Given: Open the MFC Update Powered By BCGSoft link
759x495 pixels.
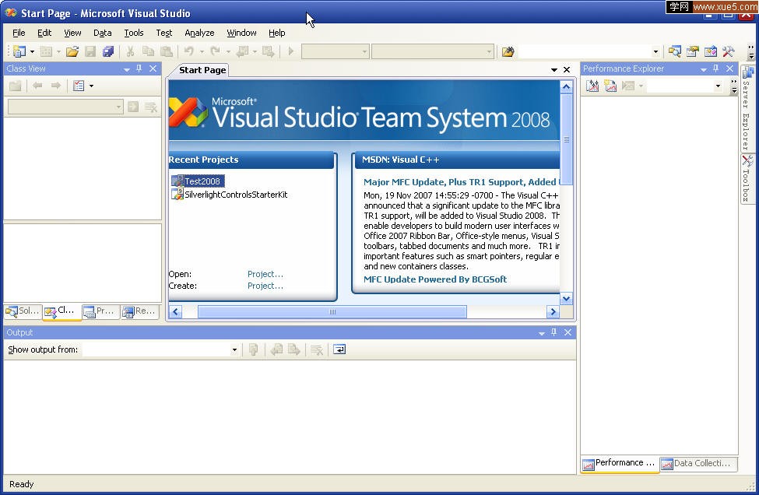Looking at the screenshot, I should [435, 279].
